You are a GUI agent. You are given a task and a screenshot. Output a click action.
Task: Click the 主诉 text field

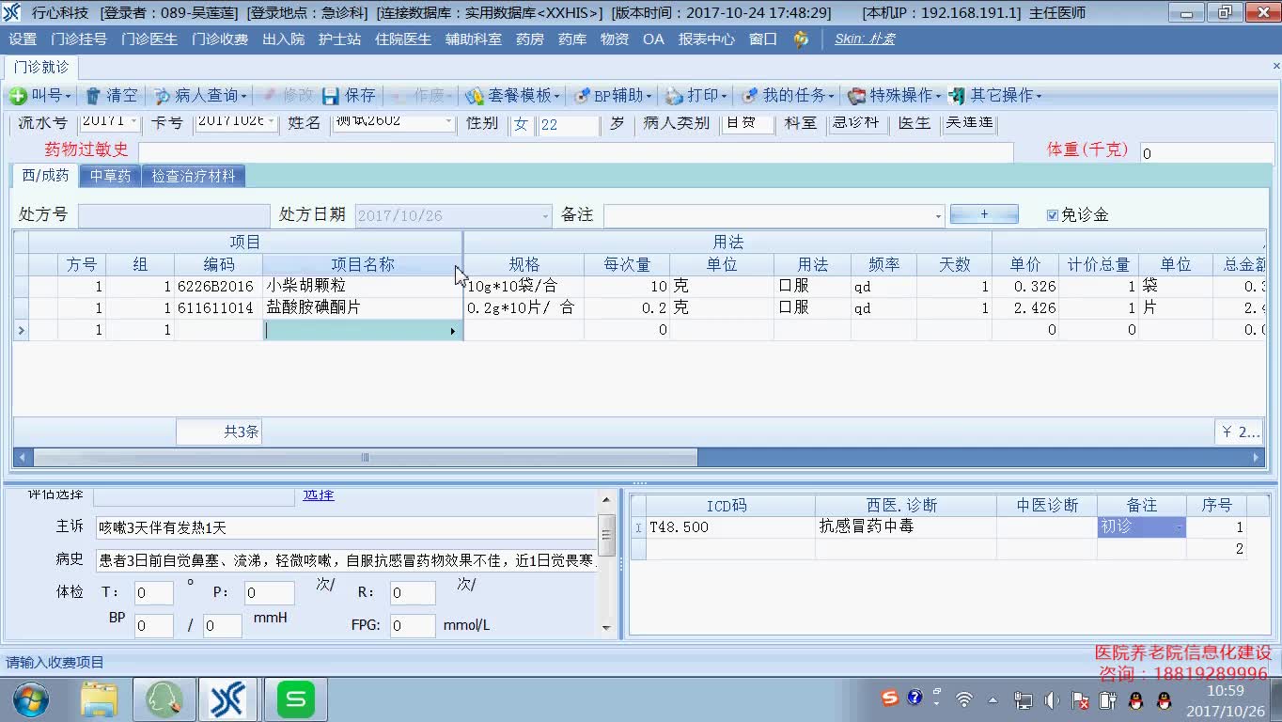tap(347, 528)
